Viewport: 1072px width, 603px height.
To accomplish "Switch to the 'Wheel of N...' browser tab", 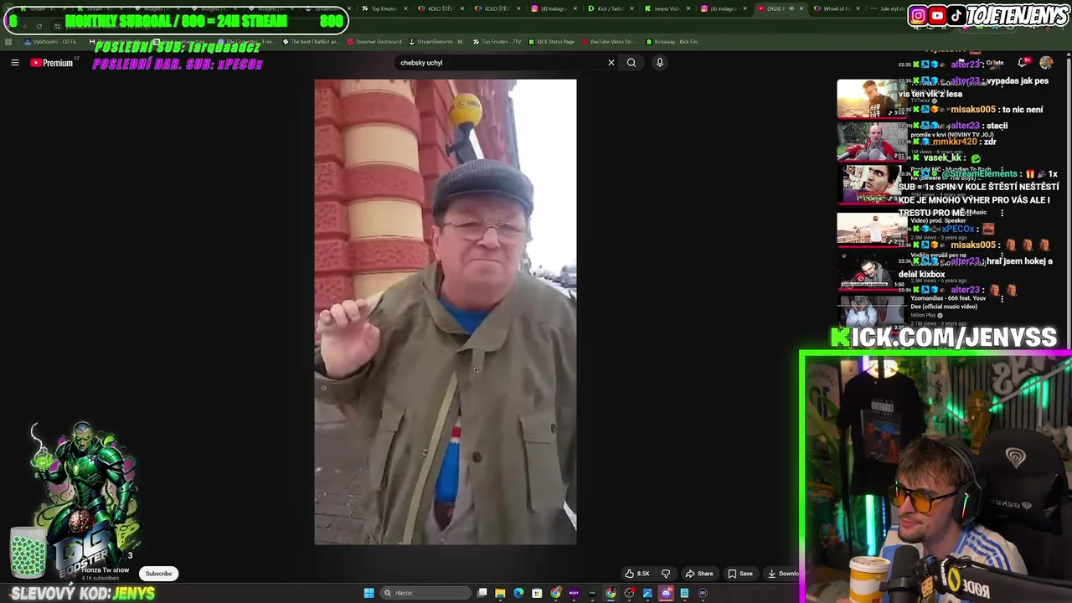I will (836, 8).
